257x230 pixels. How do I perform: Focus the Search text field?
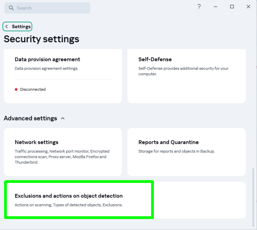pos(51,8)
